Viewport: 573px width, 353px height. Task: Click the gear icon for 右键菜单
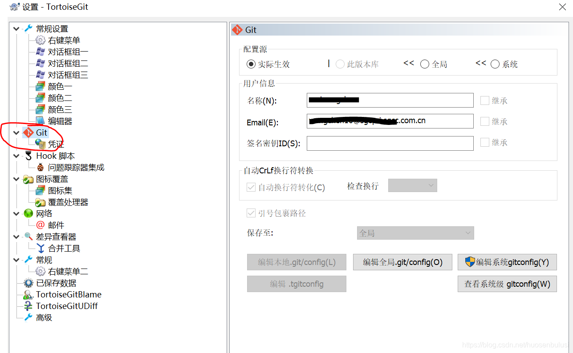click(41, 40)
